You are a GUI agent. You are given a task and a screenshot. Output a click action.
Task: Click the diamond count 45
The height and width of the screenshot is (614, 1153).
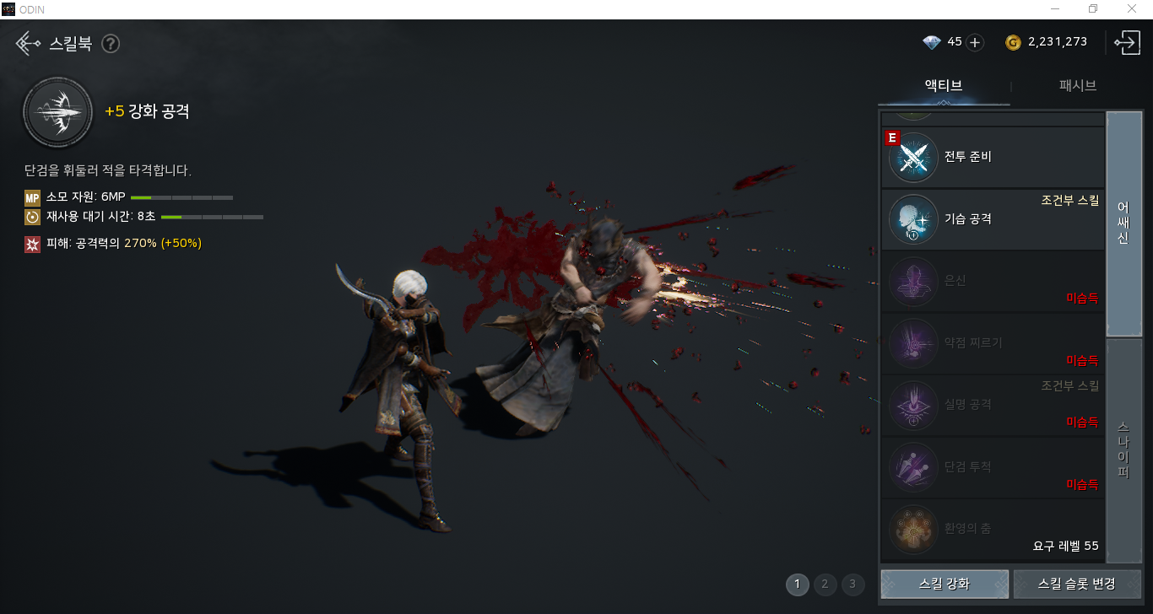[x=955, y=42]
